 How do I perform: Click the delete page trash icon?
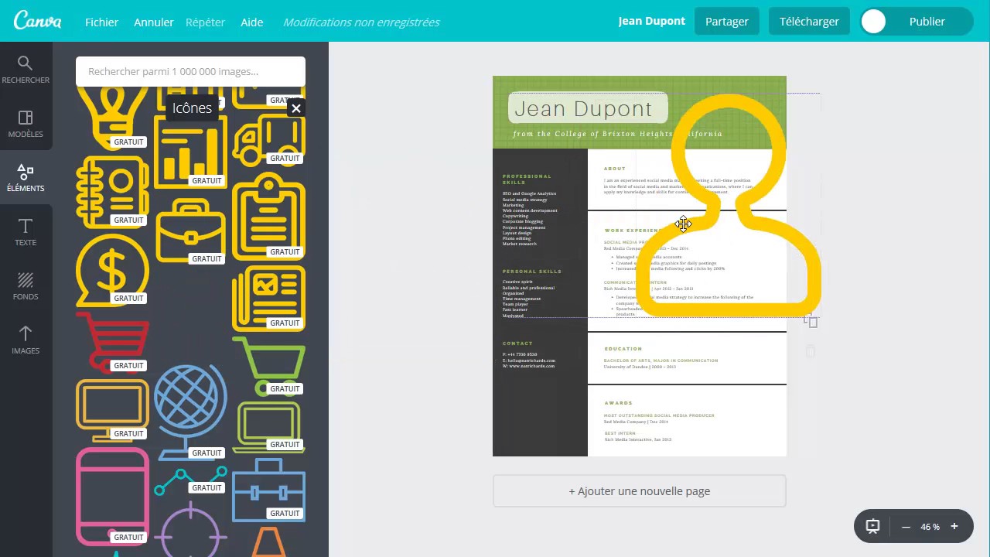pyautogui.click(x=811, y=351)
